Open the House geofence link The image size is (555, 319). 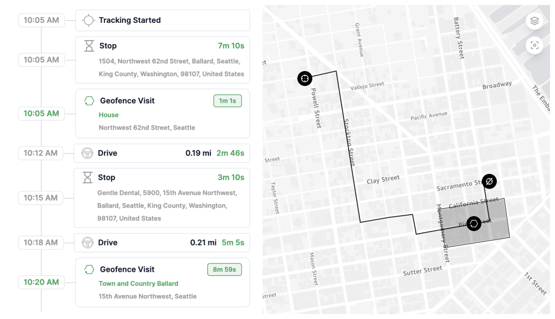click(108, 115)
